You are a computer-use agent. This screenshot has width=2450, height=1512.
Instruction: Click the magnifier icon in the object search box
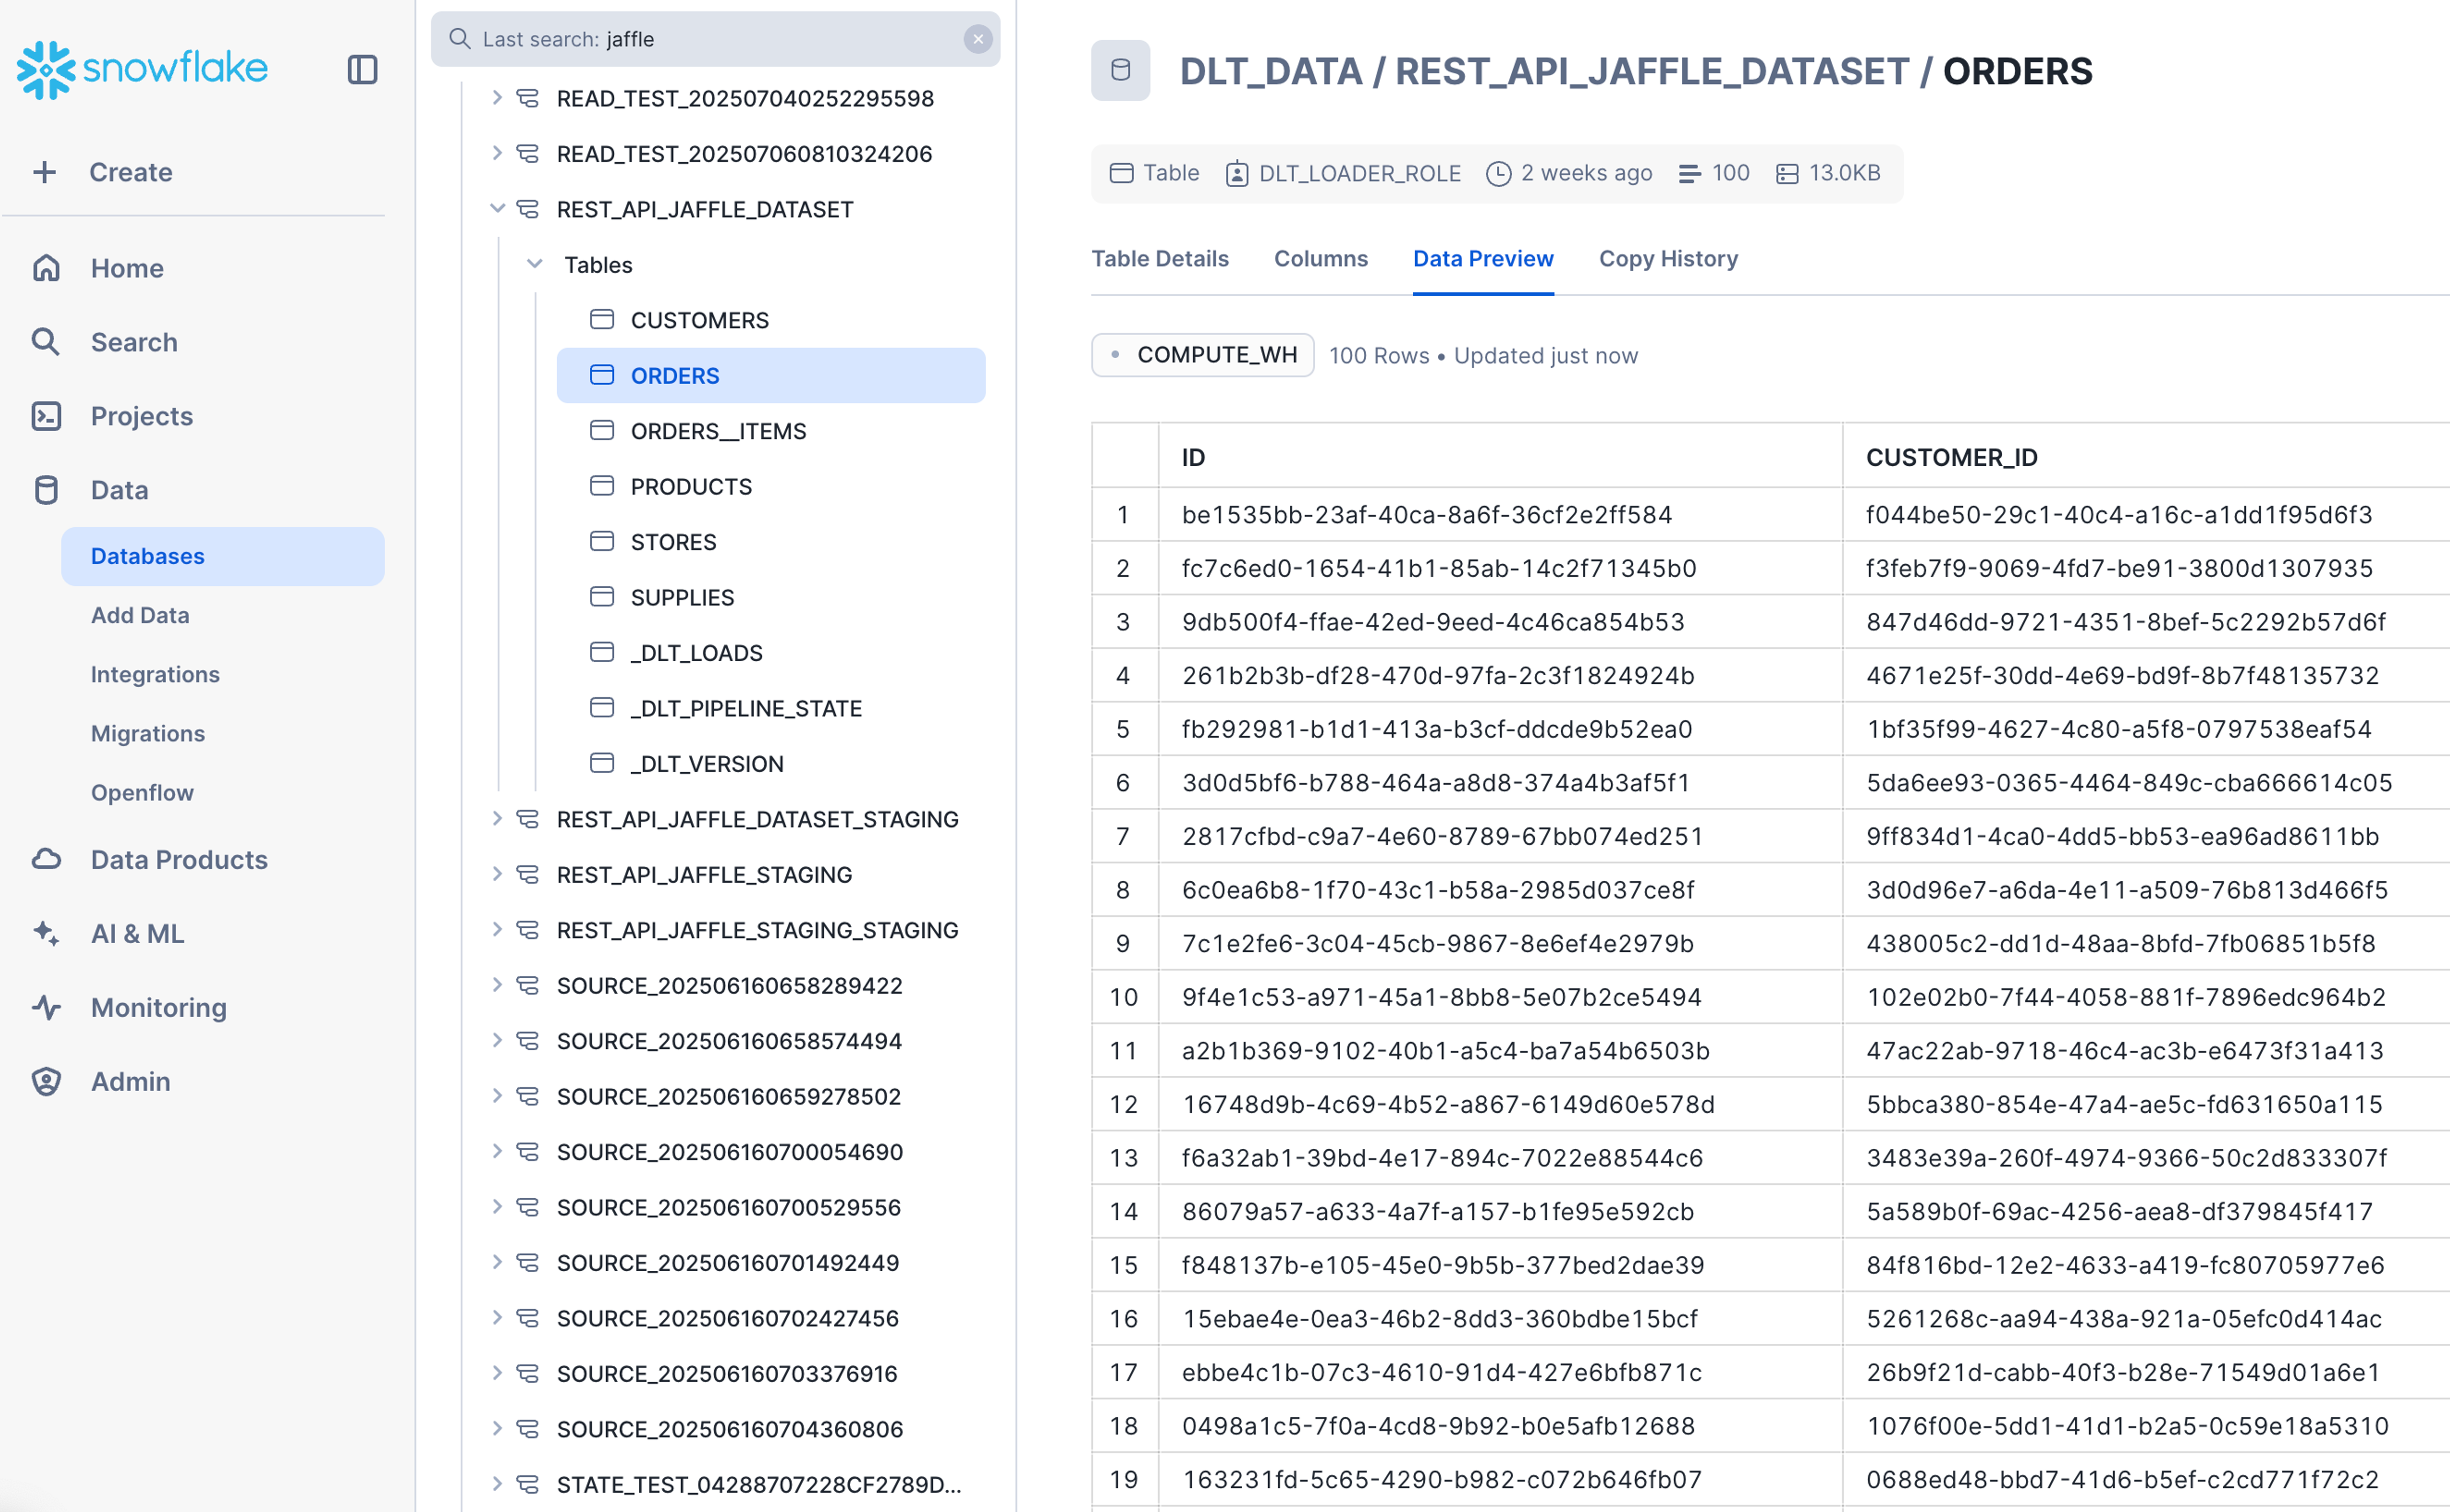tap(459, 39)
